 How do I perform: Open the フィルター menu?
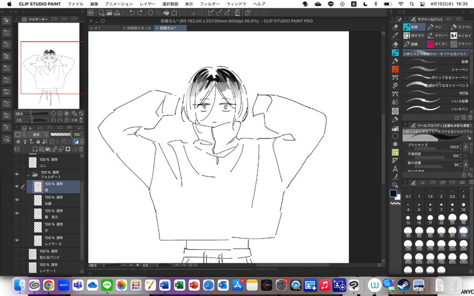tap(210, 4)
